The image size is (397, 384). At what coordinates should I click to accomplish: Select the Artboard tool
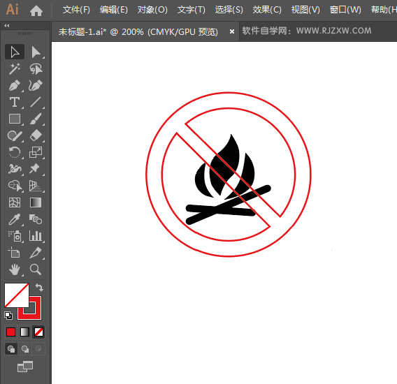tap(15, 253)
